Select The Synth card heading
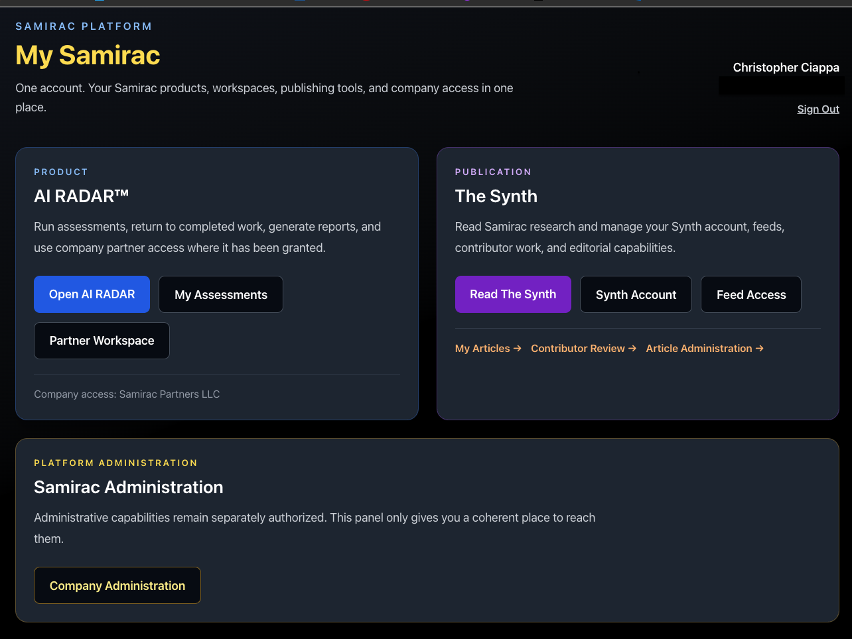852x639 pixels. [x=496, y=196]
